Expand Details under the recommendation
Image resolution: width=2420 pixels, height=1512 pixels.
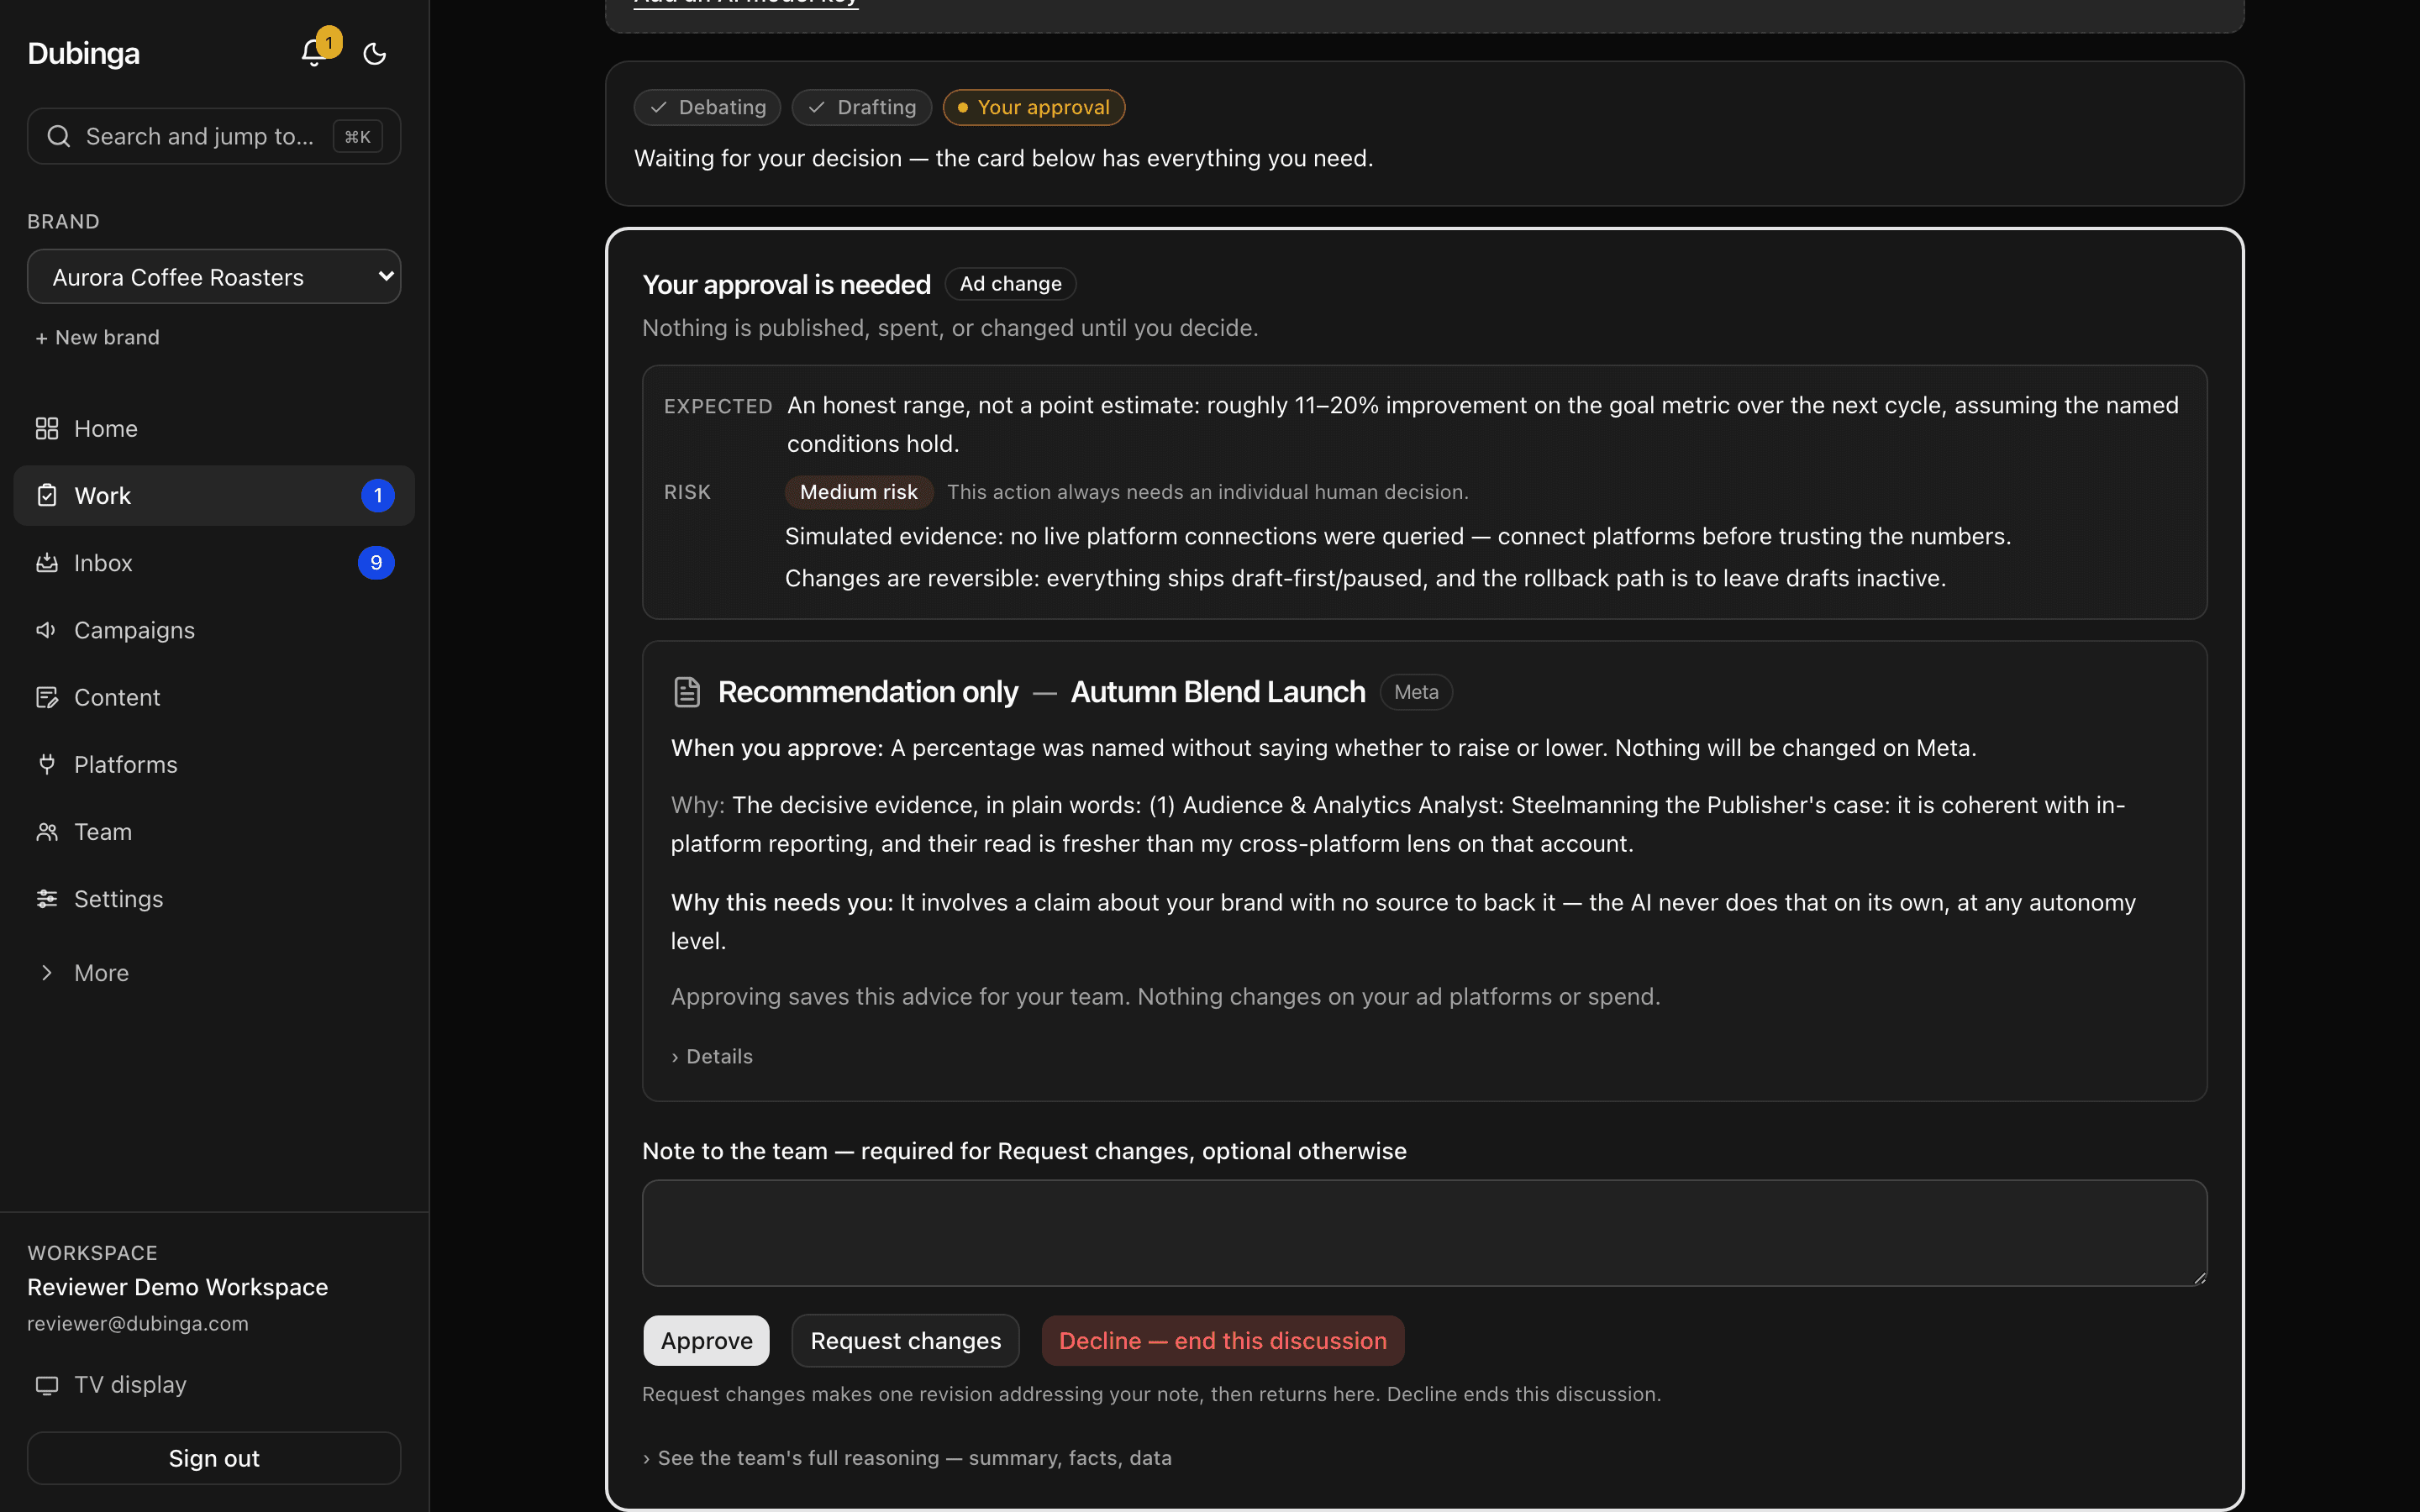point(712,1056)
